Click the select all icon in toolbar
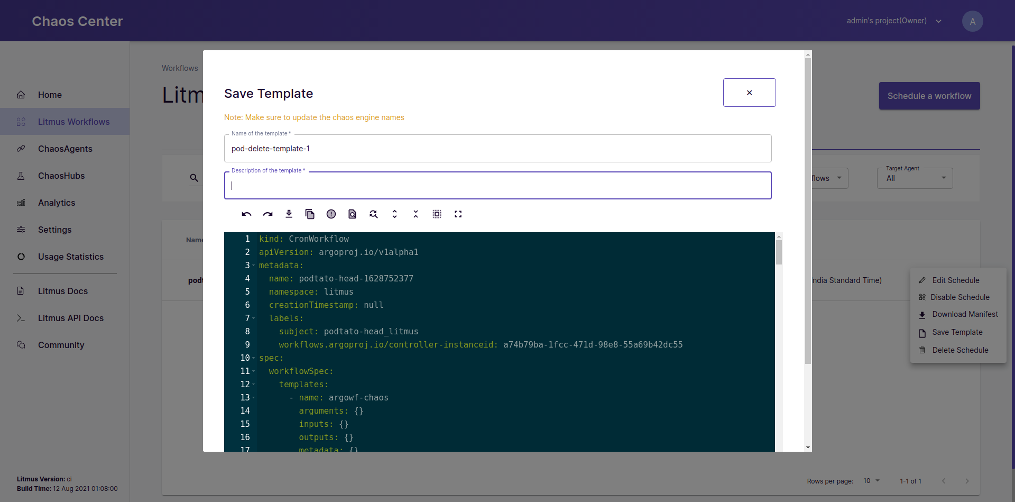The height and width of the screenshot is (502, 1015). [x=437, y=214]
